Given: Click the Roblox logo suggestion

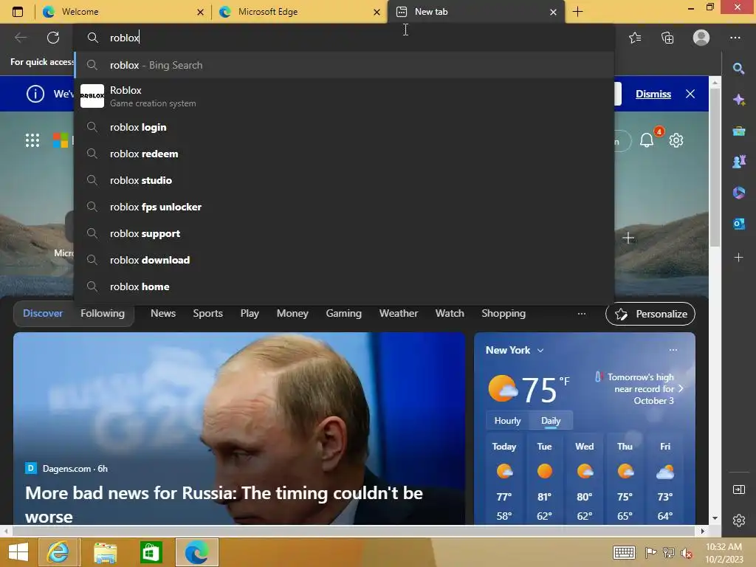Looking at the screenshot, I should (92, 96).
